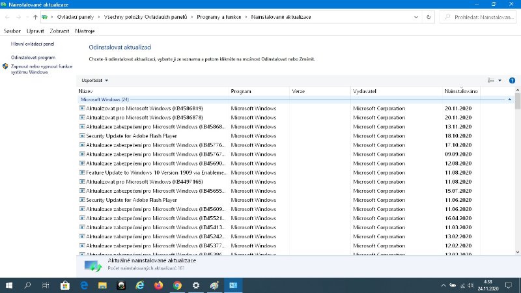This screenshot has height=293, width=521.
Task: Open Task View on the taskbar
Action: (x=46, y=285)
